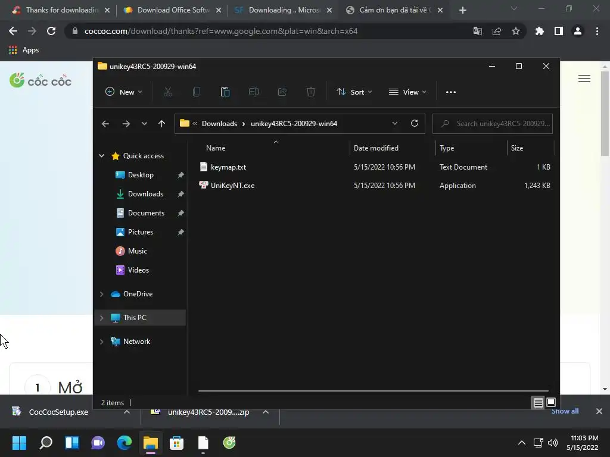Click the Cốc Cốc logo
This screenshot has height=457, width=610.
coord(41,80)
